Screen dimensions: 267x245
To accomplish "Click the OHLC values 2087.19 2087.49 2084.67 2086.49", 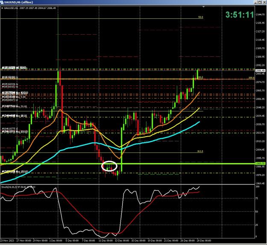I will (38, 8).
